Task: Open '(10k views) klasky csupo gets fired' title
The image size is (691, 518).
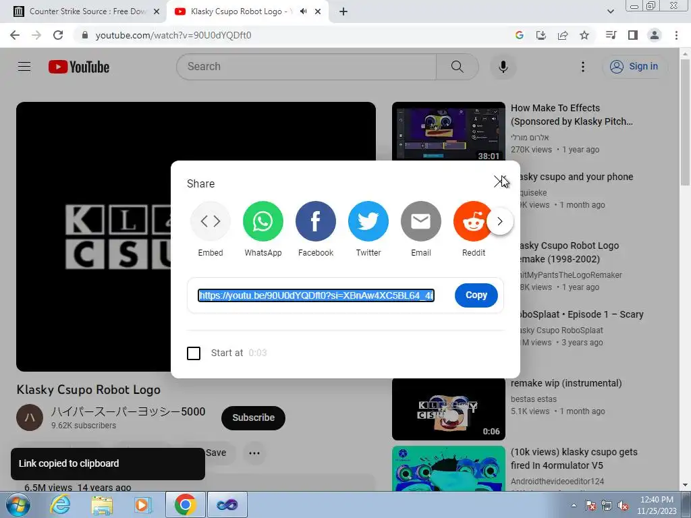Action: point(574,459)
